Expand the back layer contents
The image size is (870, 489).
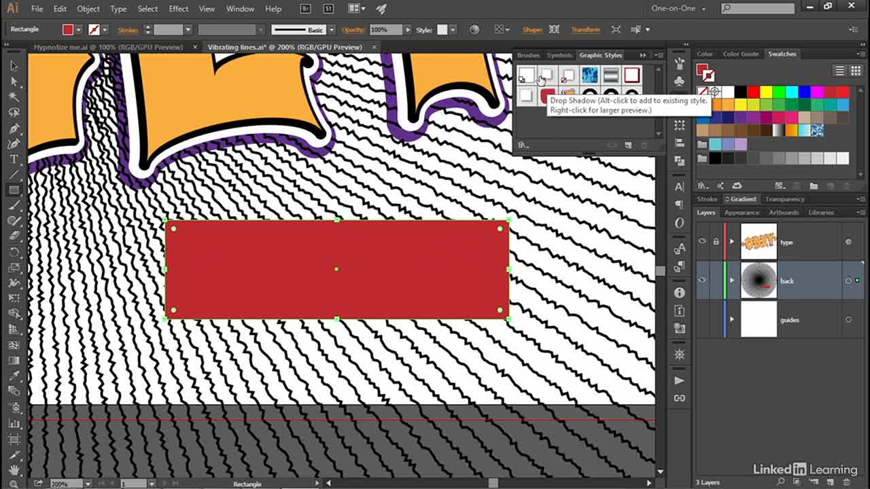tap(732, 280)
